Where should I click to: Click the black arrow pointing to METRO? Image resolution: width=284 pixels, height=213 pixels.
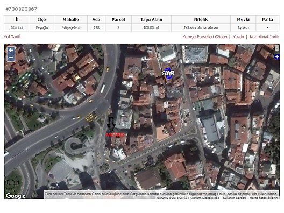[111, 124]
